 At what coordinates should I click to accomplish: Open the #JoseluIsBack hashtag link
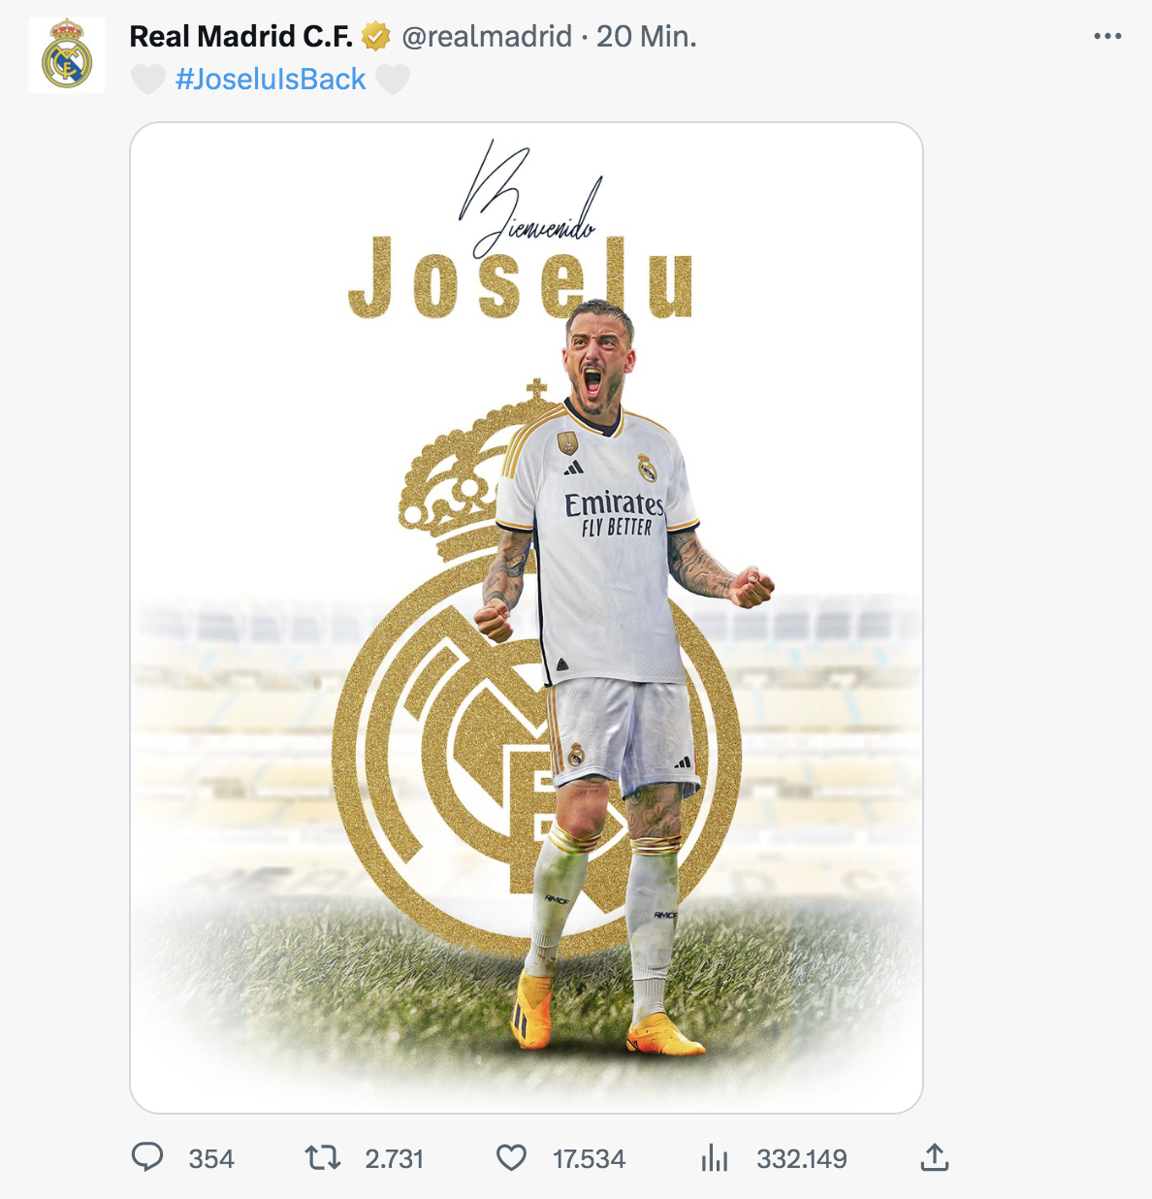click(x=271, y=79)
